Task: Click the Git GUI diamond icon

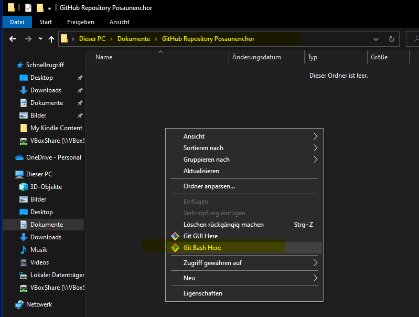Action: click(x=175, y=236)
